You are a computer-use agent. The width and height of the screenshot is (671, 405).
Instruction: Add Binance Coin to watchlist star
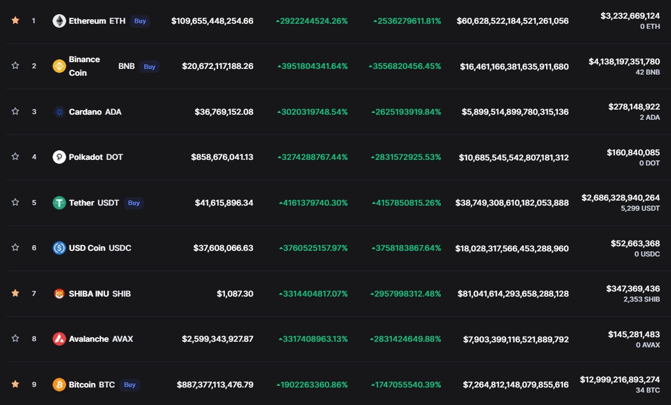[15, 66]
